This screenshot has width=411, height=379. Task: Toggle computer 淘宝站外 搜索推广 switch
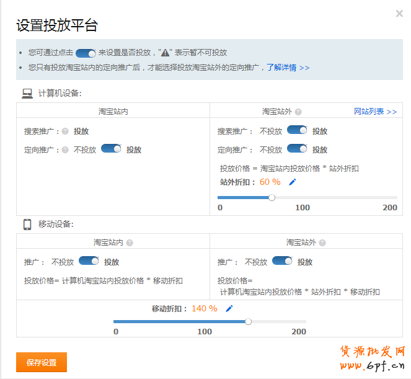(x=297, y=130)
